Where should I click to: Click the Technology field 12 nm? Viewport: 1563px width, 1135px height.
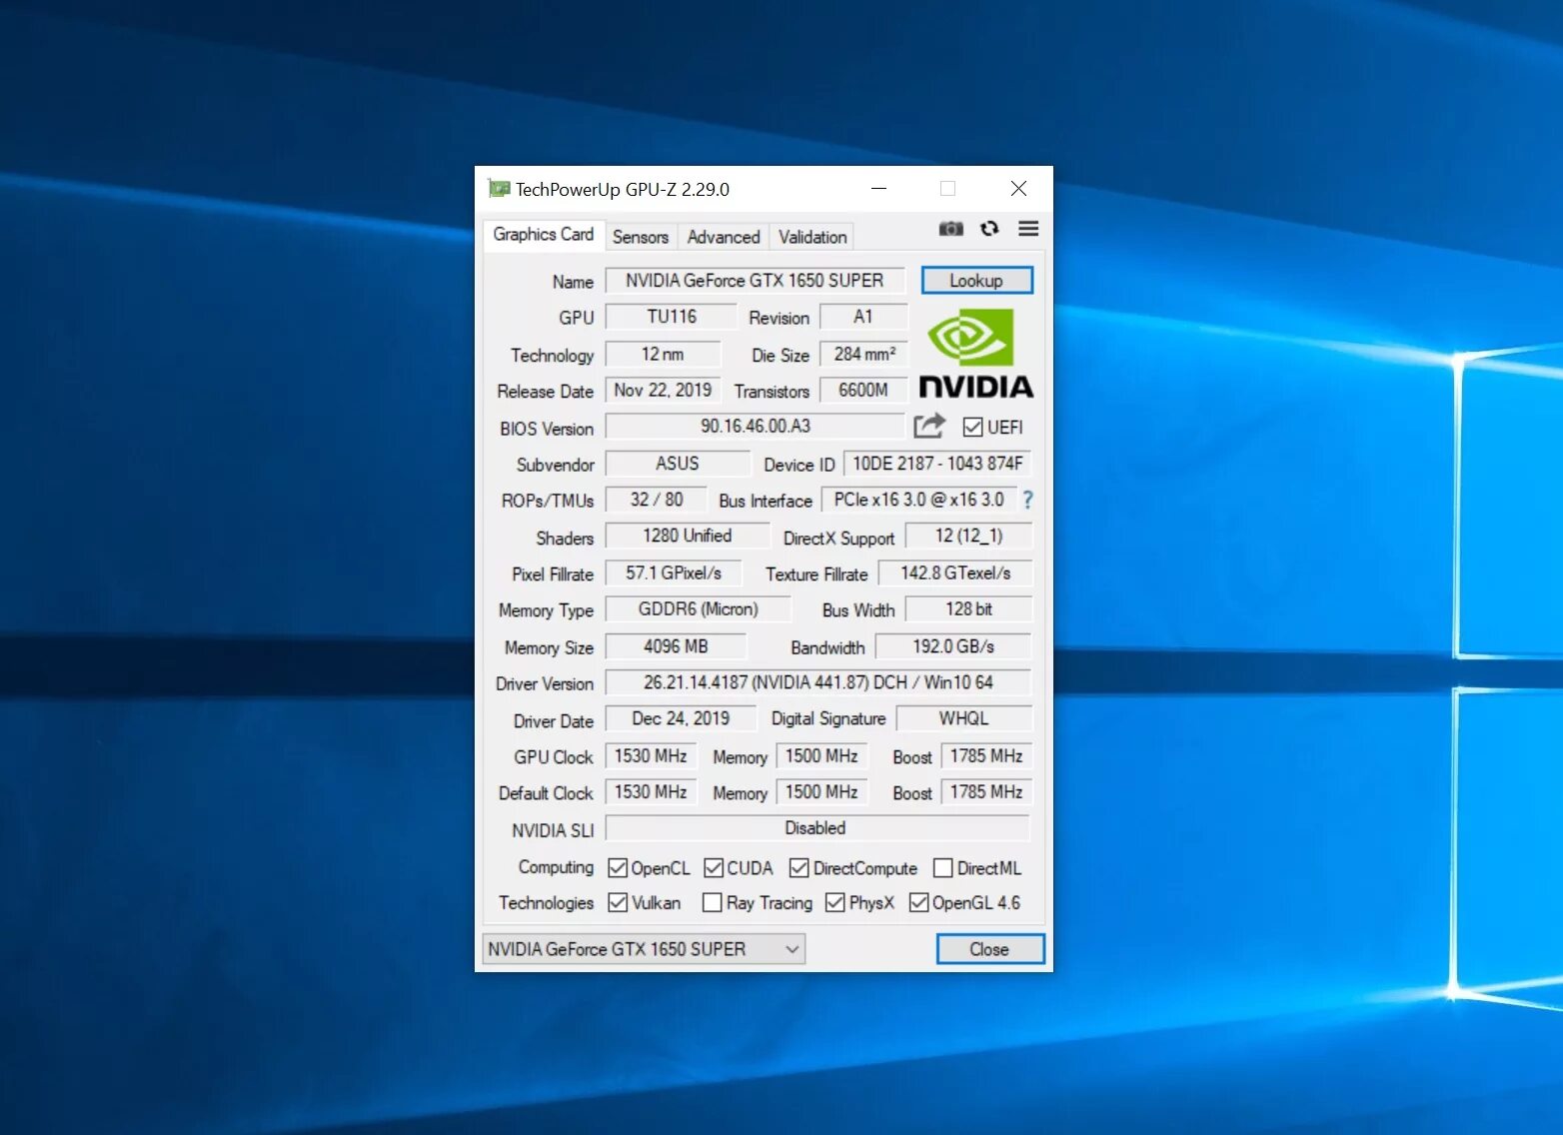[x=664, y=354]
